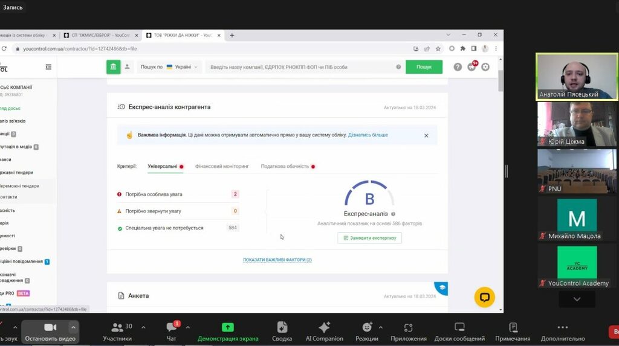Viewport: 619px width, 346px height.
Task: Switch to the Податкова обачність tab
Action: pyautogui.click(x=285, y=166)
